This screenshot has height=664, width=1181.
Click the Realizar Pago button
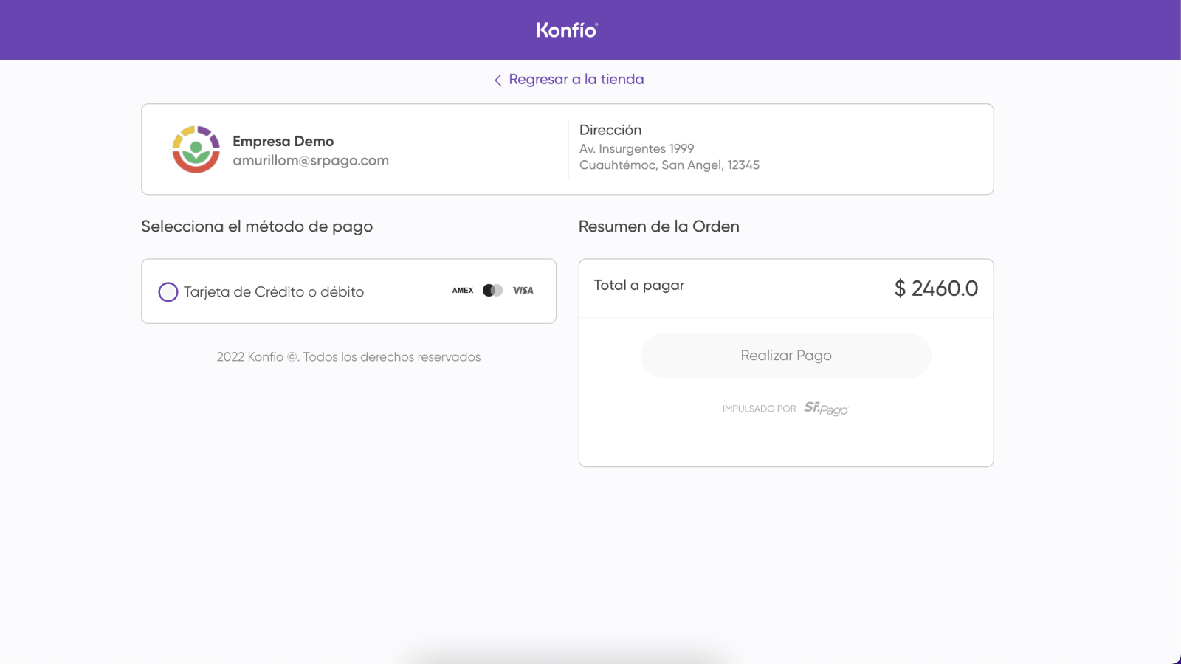(x=786, y=356)
